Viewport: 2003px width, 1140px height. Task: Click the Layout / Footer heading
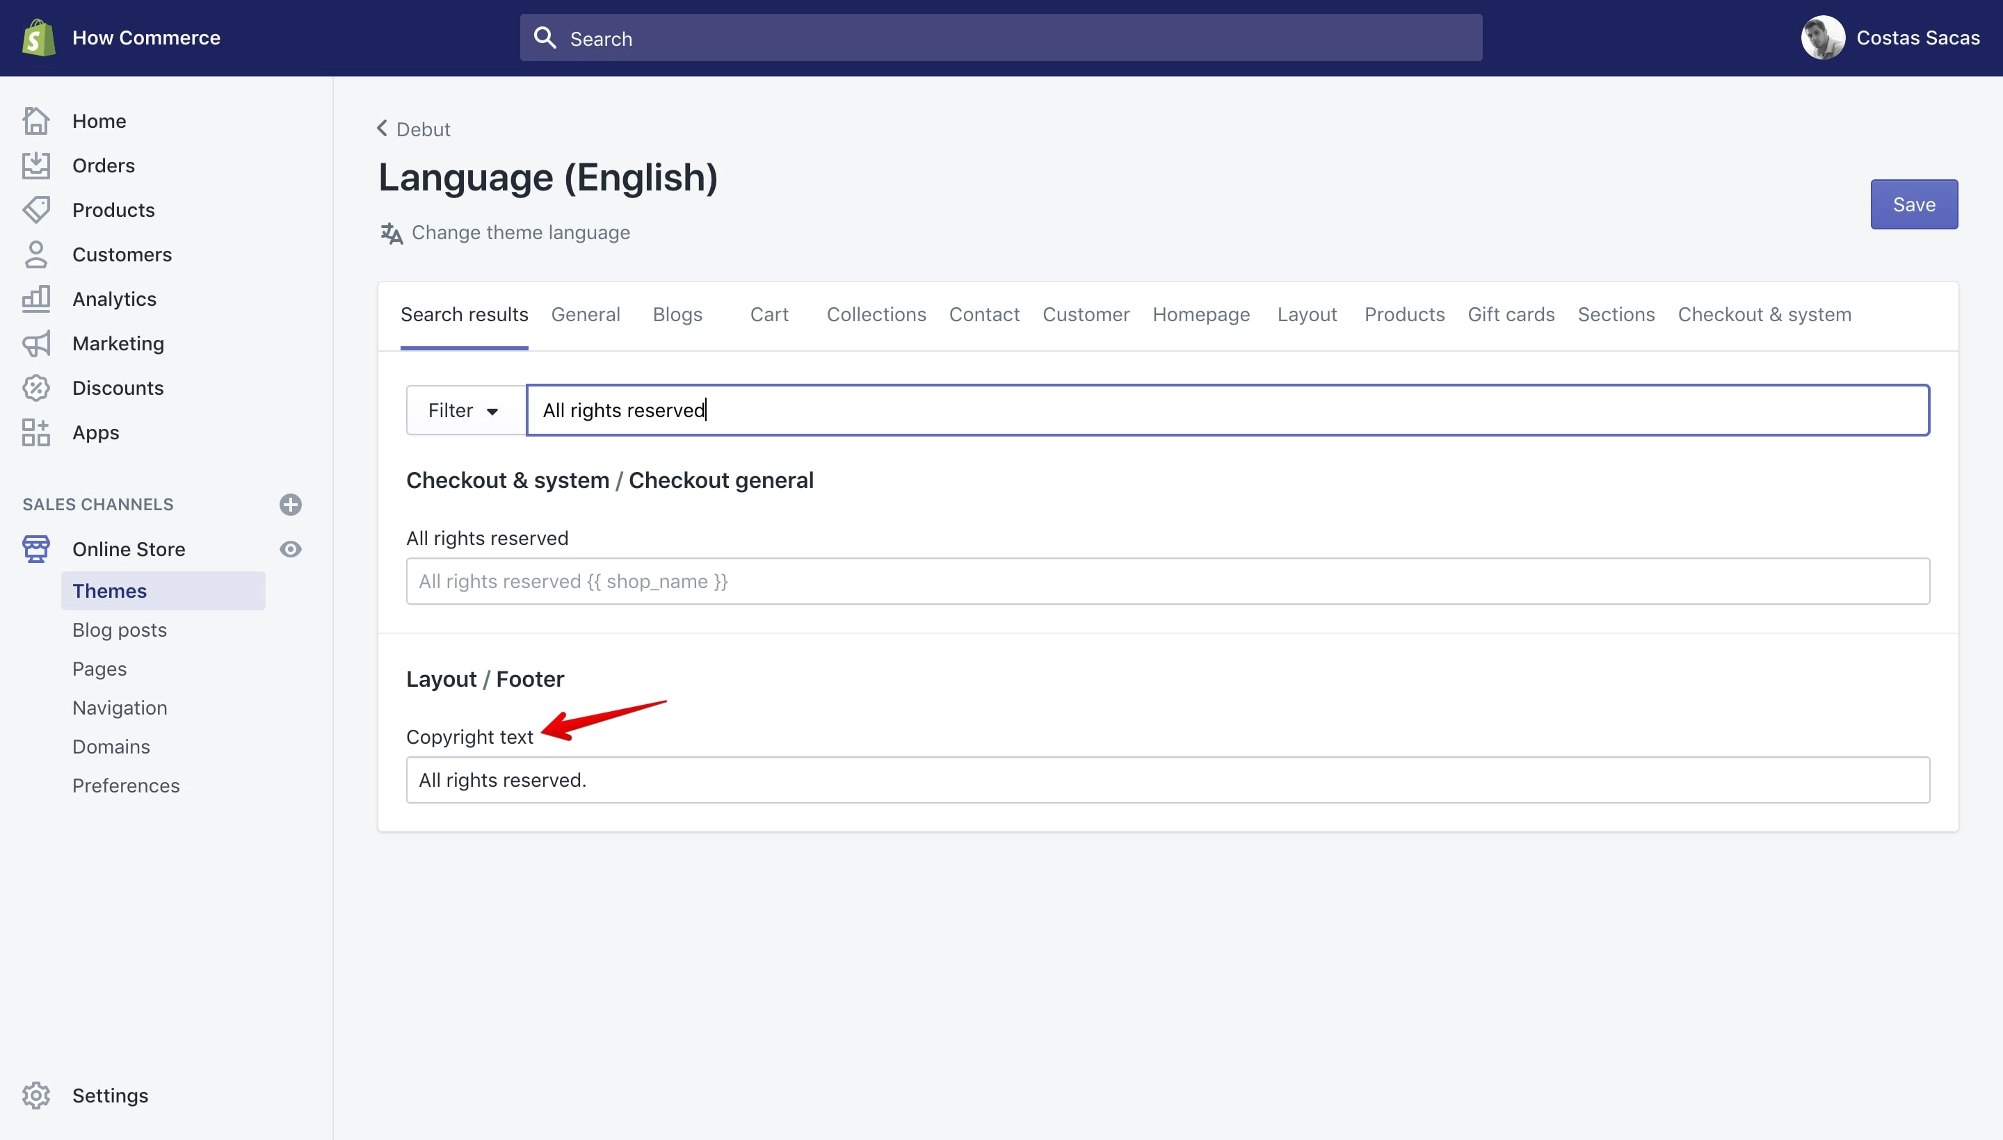[485, 679]
